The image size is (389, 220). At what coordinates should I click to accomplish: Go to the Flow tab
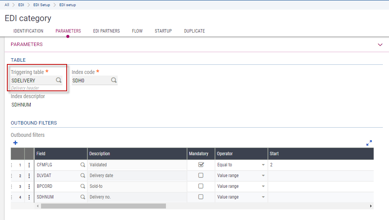pos(137,31)
